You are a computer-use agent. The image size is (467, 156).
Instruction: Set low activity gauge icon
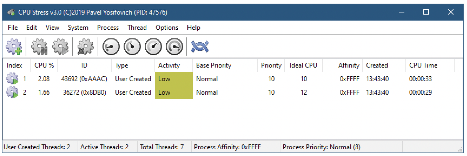(111, 46)
